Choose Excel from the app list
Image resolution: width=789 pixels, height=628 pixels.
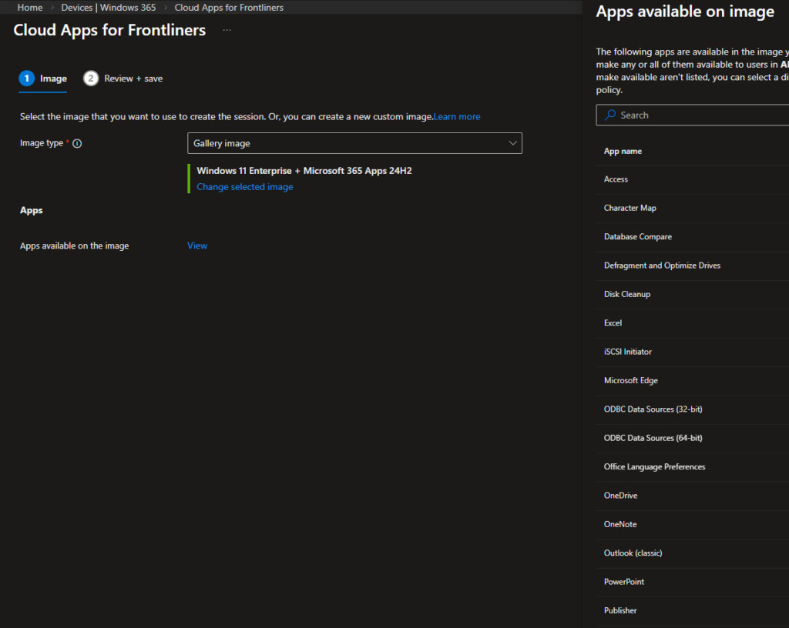(x=613, y=323)
